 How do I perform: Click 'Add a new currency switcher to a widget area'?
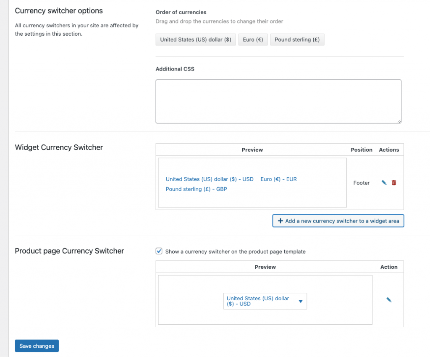(338, 220)
